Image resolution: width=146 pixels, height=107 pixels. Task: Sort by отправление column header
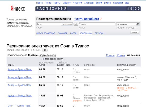46,62
